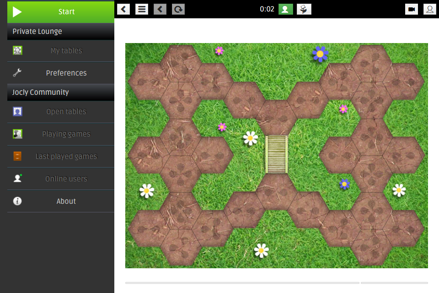439x293 pixels.
Task: Click the Online users icon
Action: (x=17, y=179)
